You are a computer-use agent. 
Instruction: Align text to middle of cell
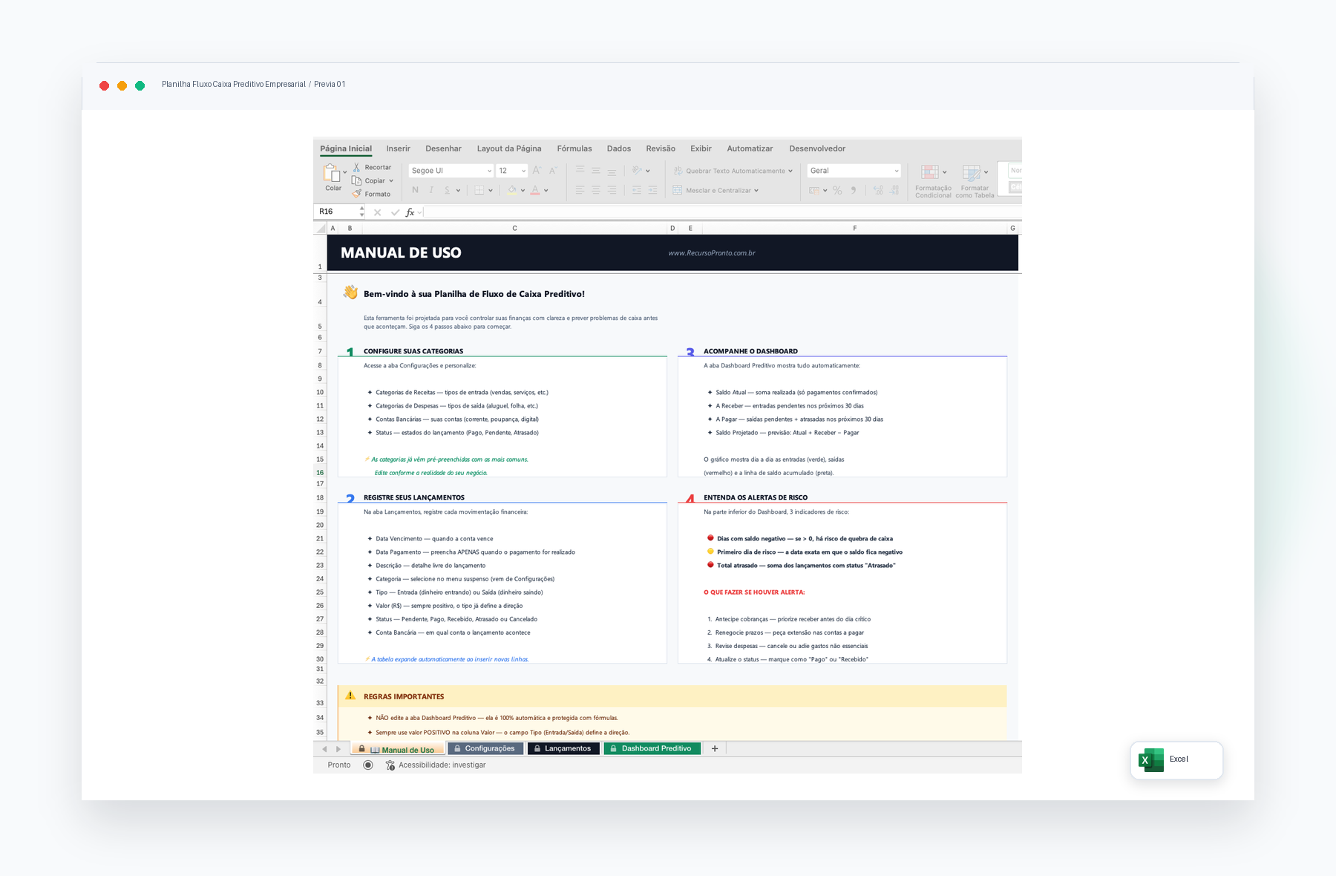tap(596, 171)
